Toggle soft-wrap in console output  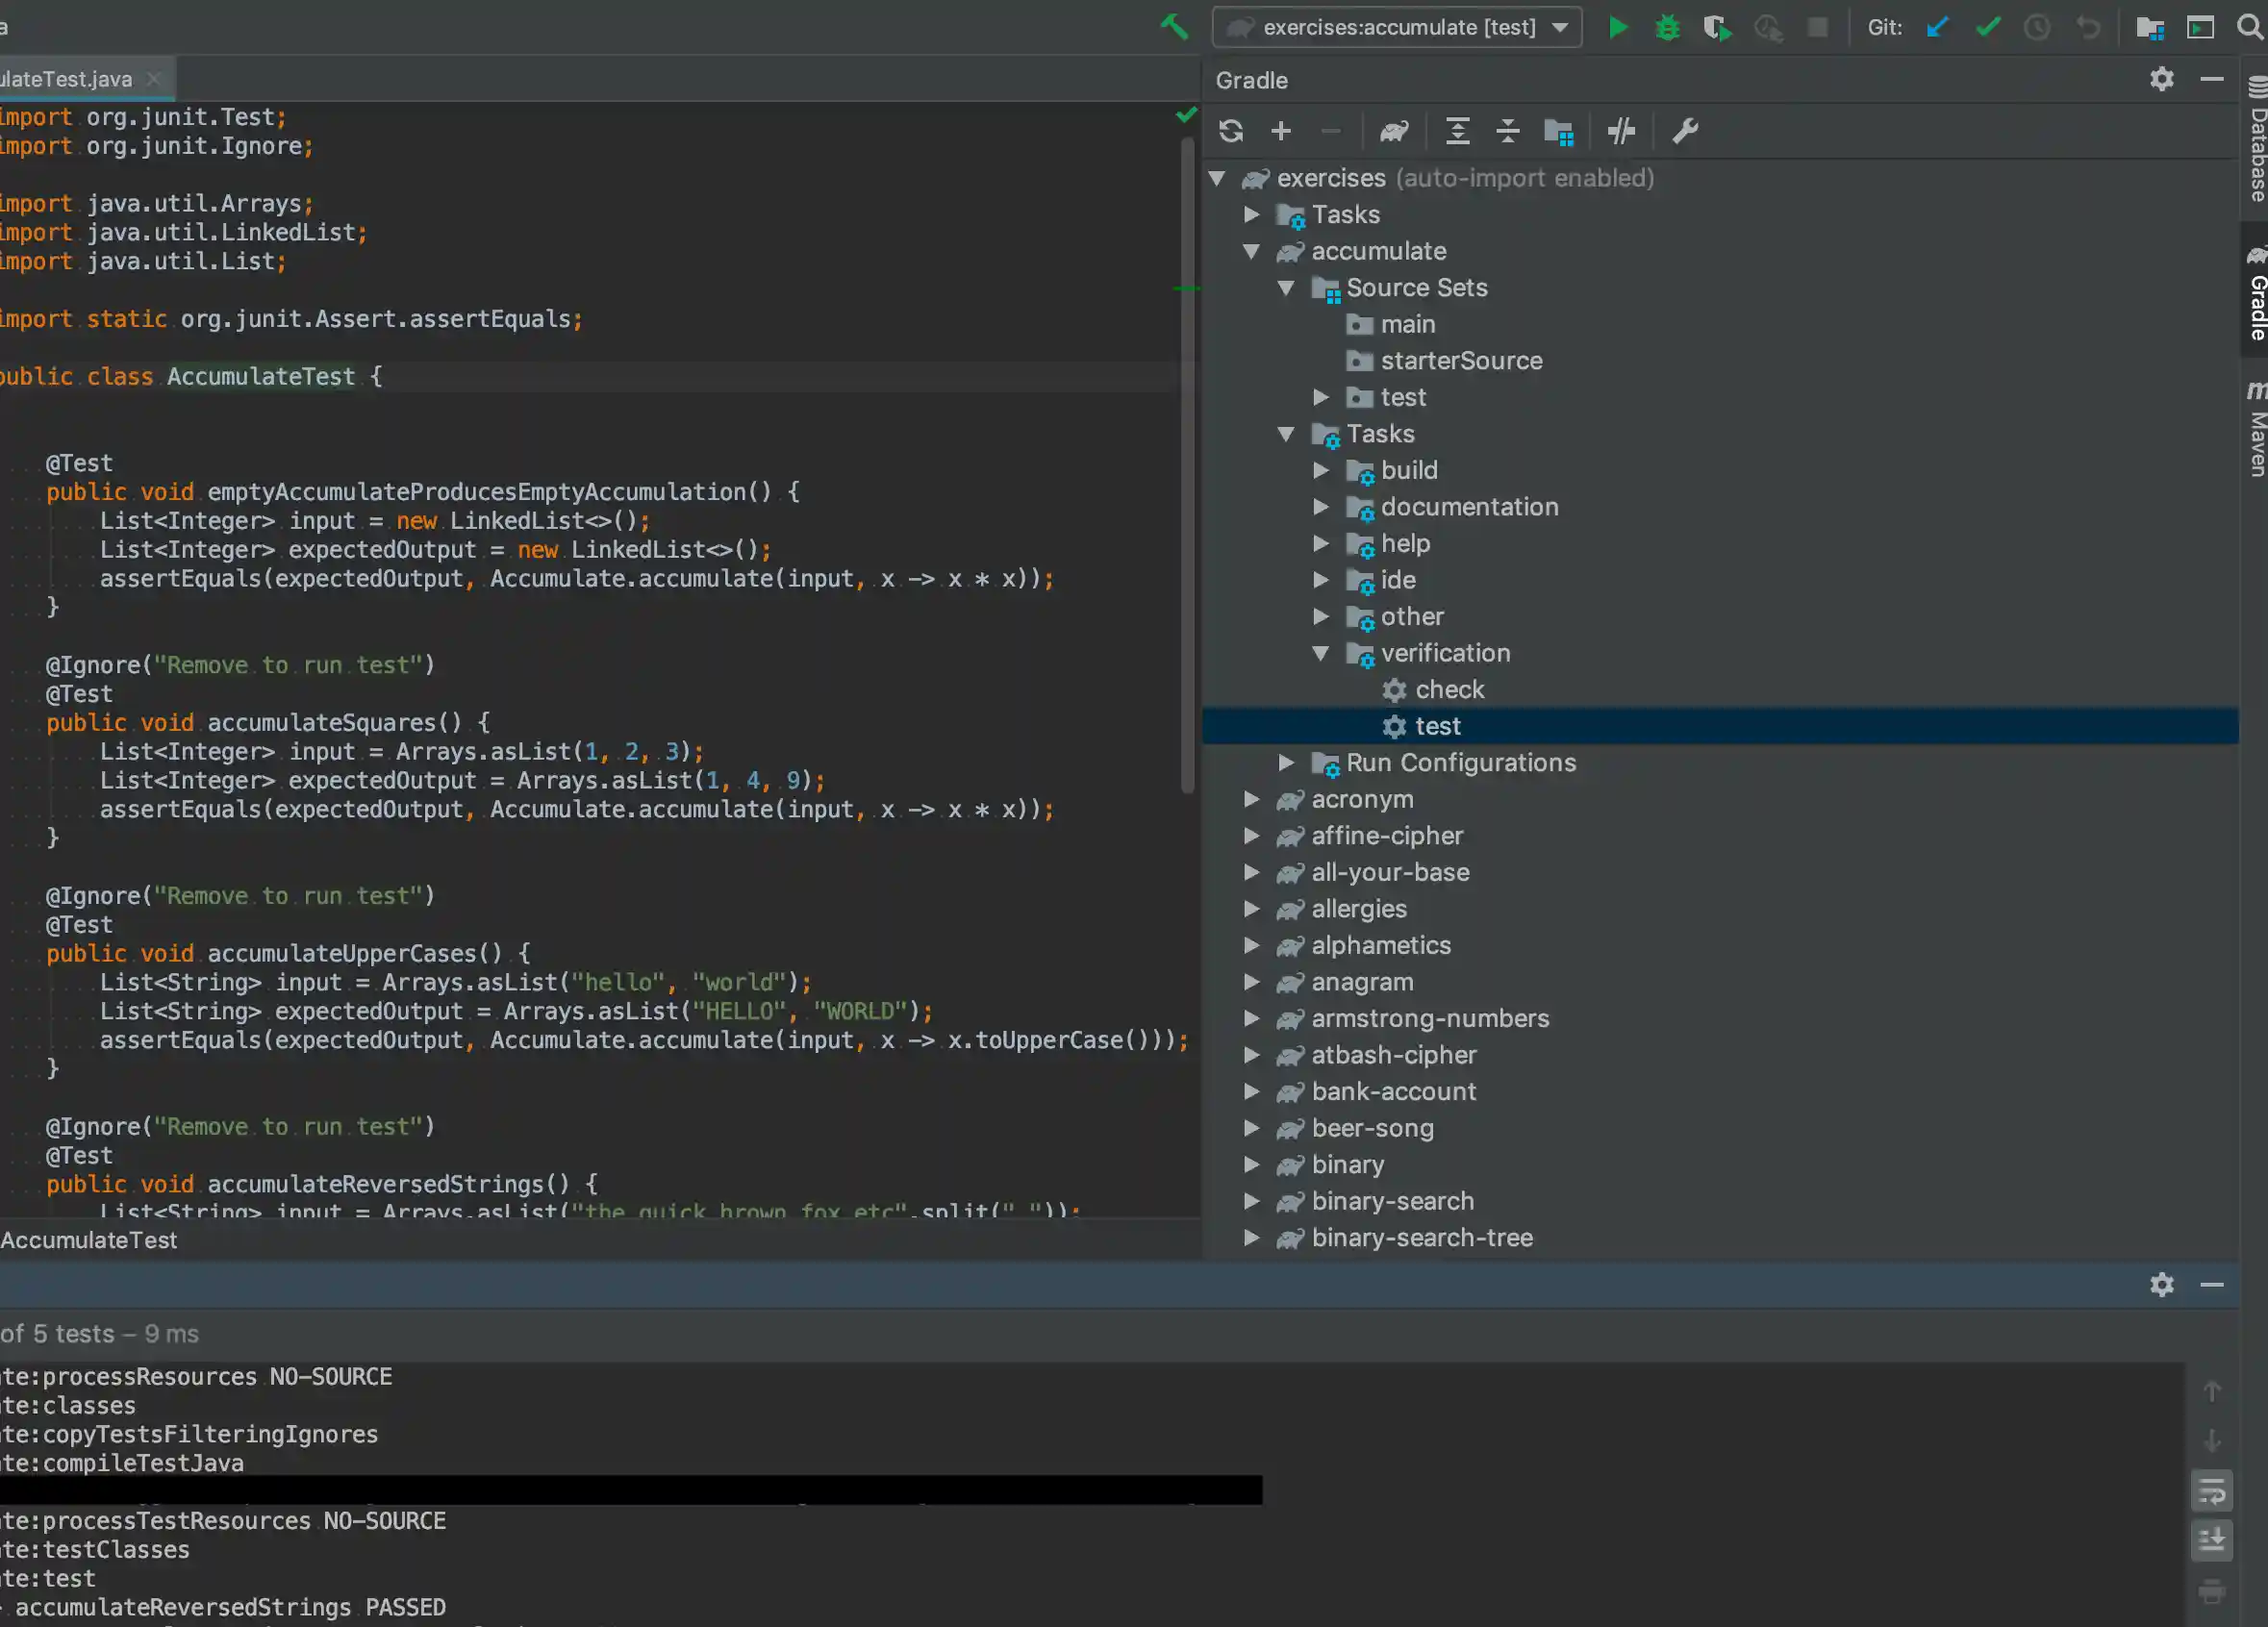pyautogui.click(x=2211, y=1492)
